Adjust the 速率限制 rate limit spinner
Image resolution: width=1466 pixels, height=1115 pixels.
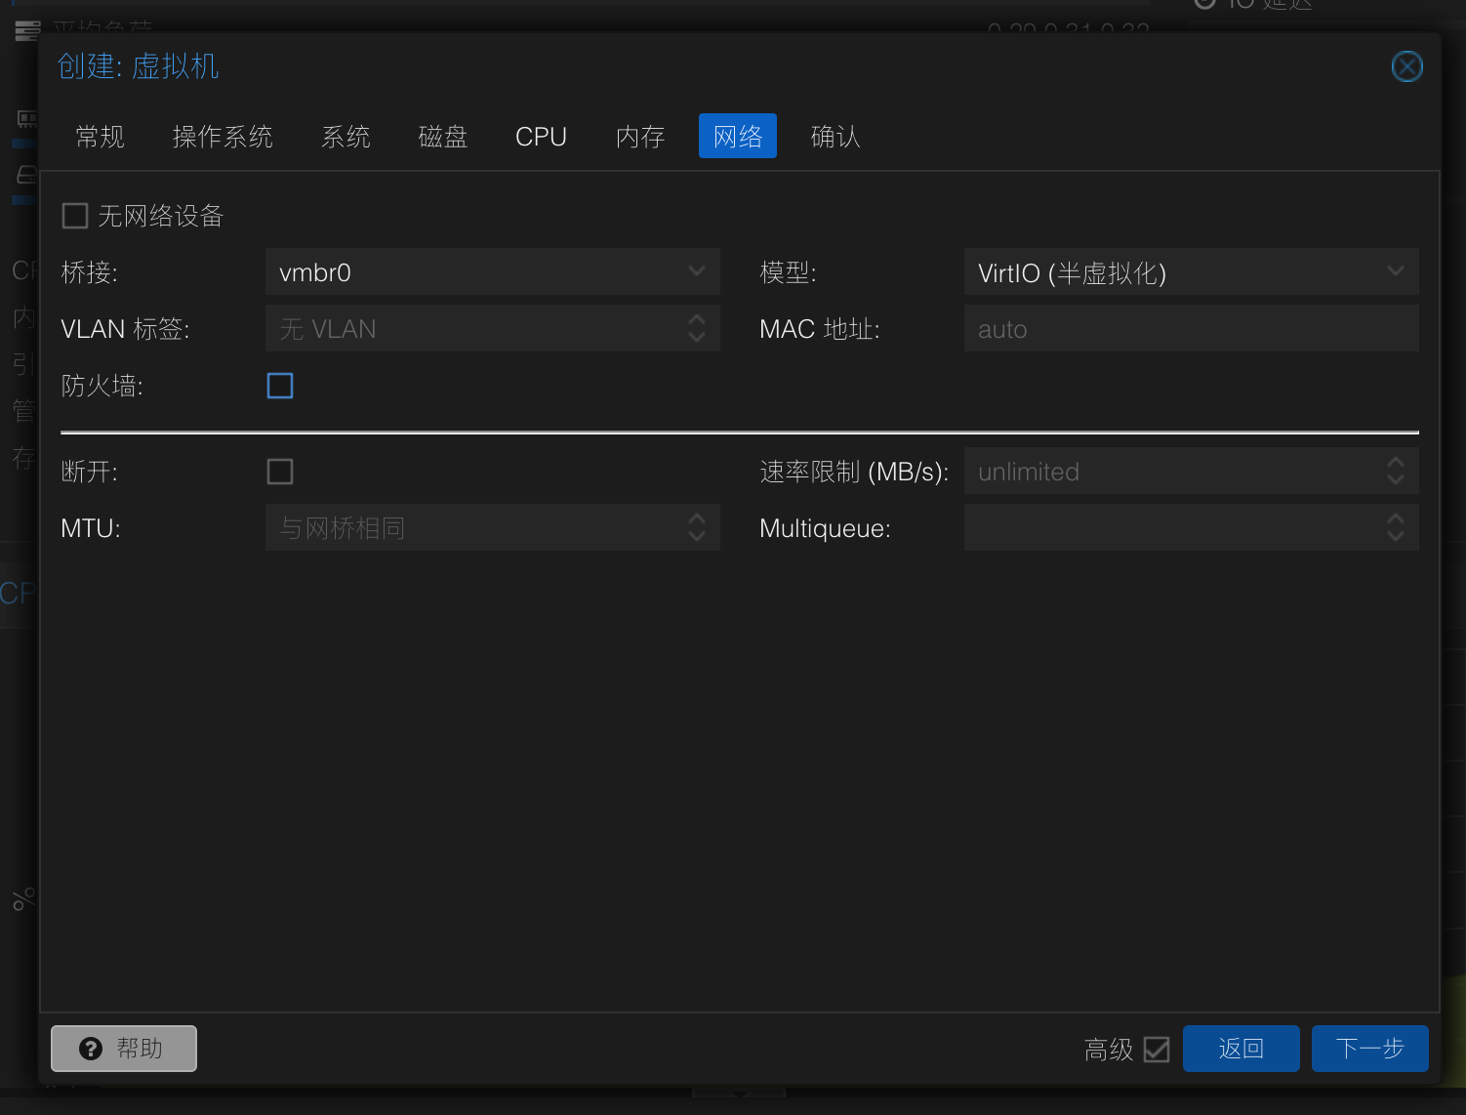[x=1395, y=472]
